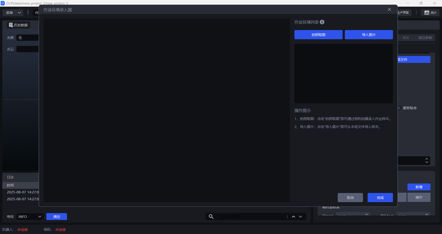This screenshot has height=234, width=442.
Task: Click the 拍照取图 capture button
Action: [318, 35]
